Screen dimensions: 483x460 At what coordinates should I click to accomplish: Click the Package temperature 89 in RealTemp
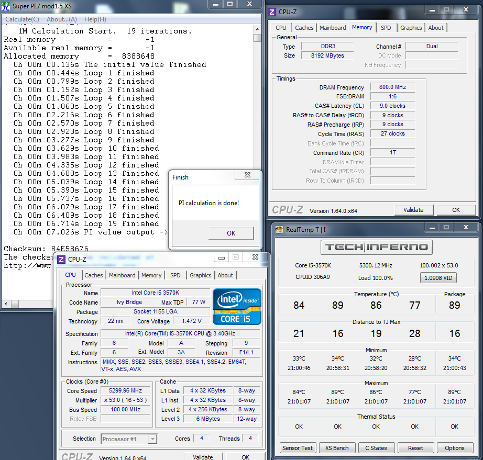tap(454, 305)
